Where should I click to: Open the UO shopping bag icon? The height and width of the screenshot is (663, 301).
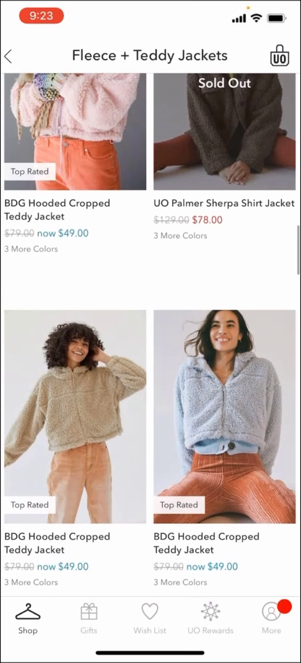coord(279,55)
